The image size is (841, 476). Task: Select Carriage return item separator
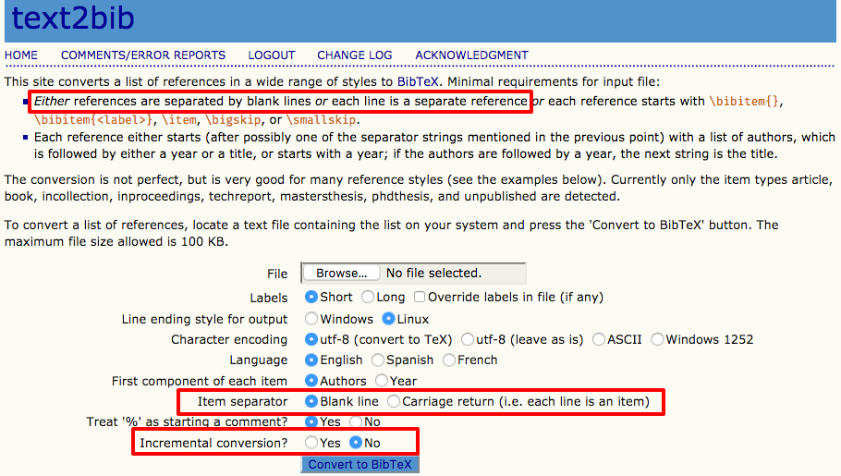coord(393,401)
